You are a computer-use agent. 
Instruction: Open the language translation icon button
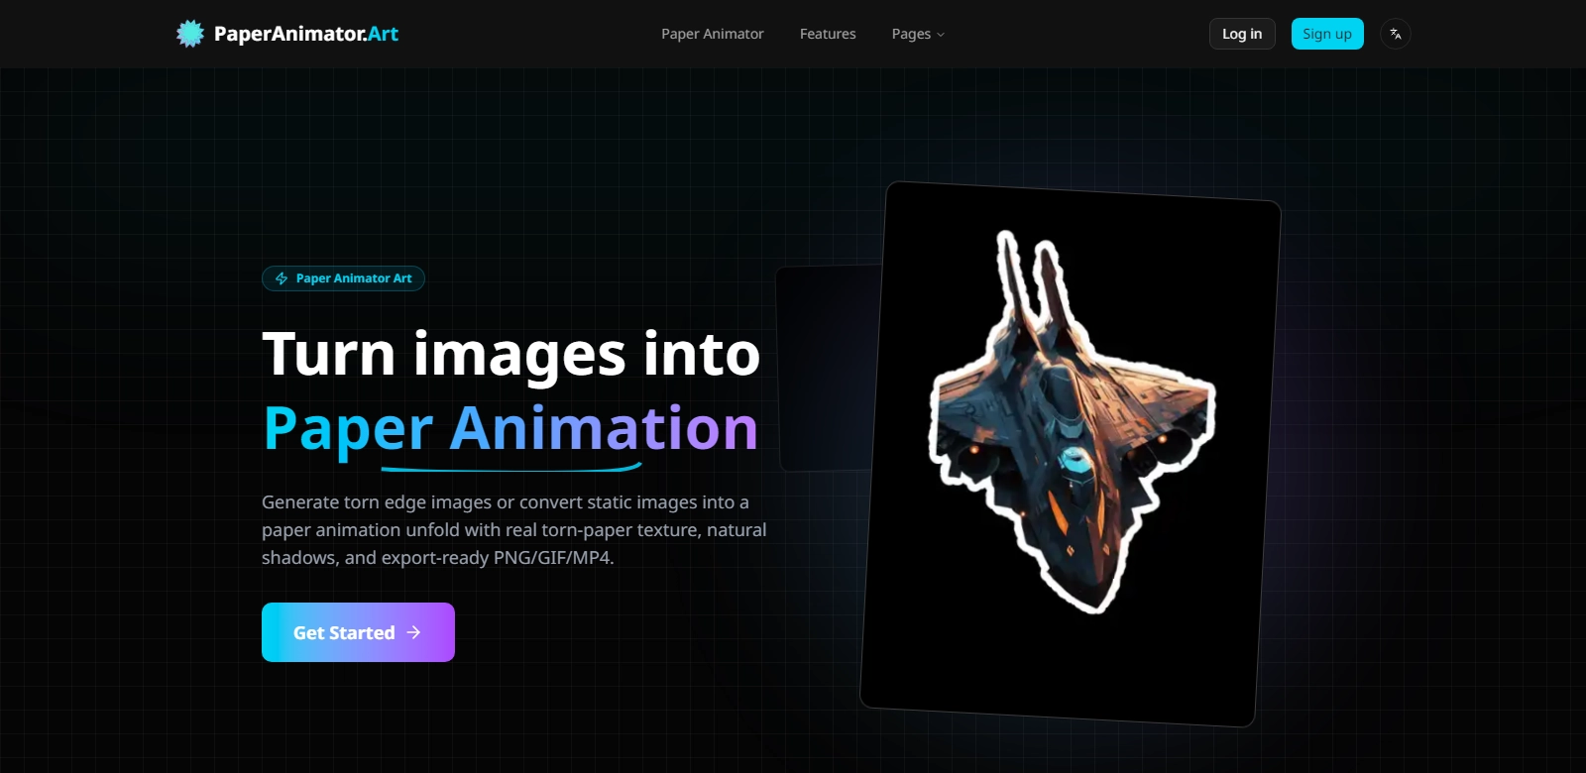1396,34
